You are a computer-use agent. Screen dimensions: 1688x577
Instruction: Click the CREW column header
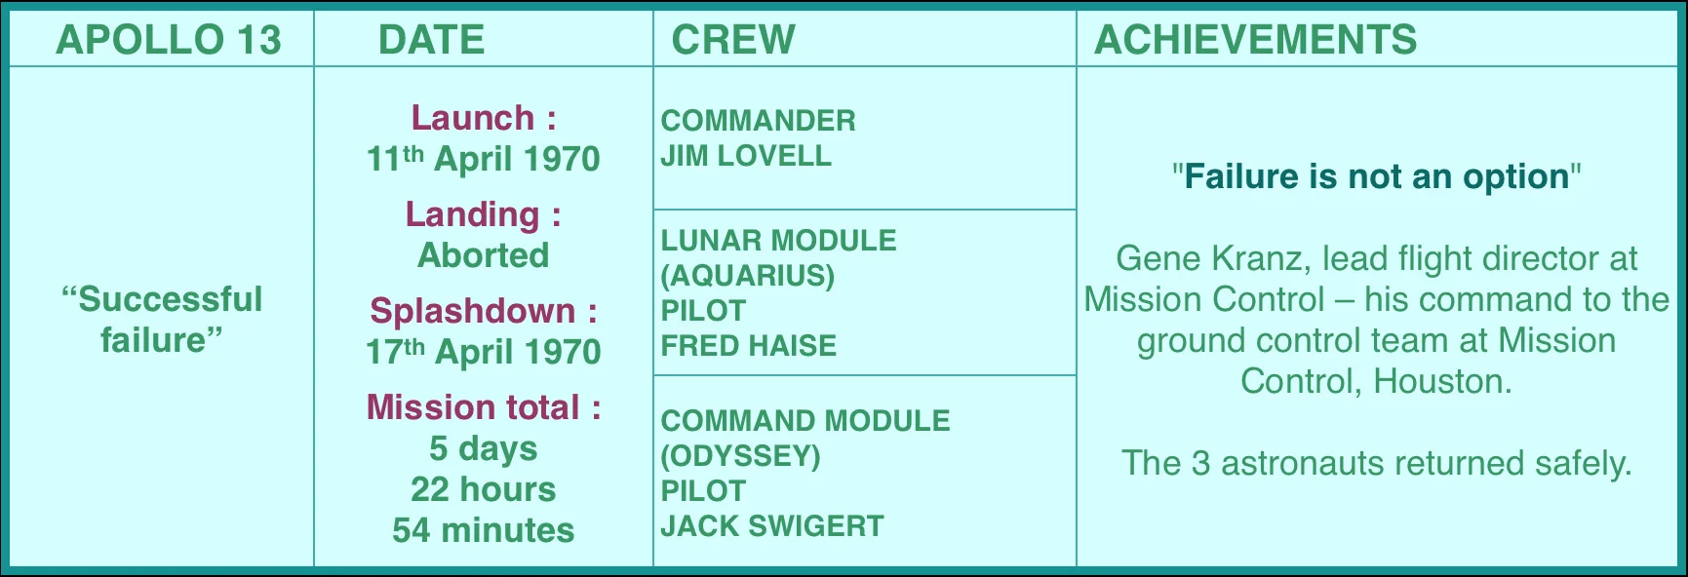click(733, 40)
